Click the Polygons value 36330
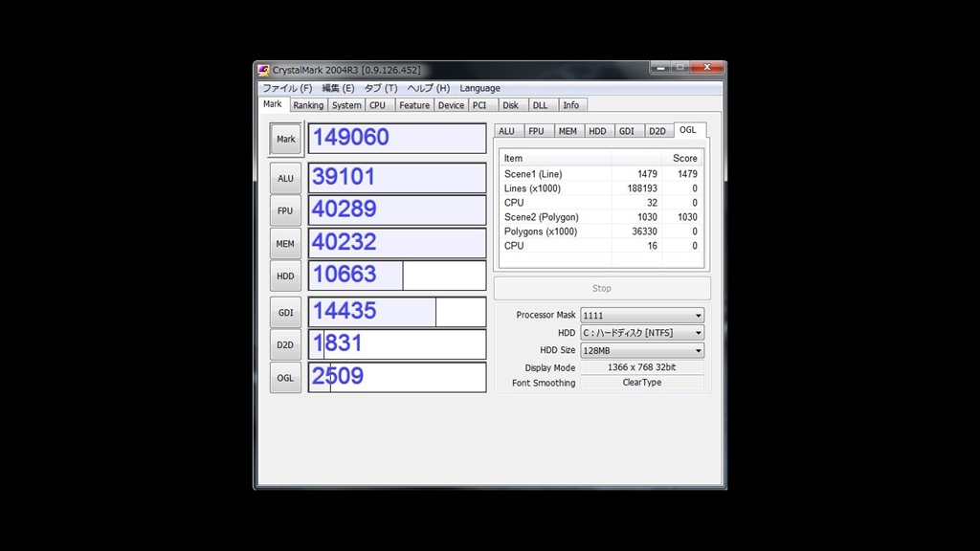The height and width of the screenshot is (551, 980). click(x=644, y=231)
